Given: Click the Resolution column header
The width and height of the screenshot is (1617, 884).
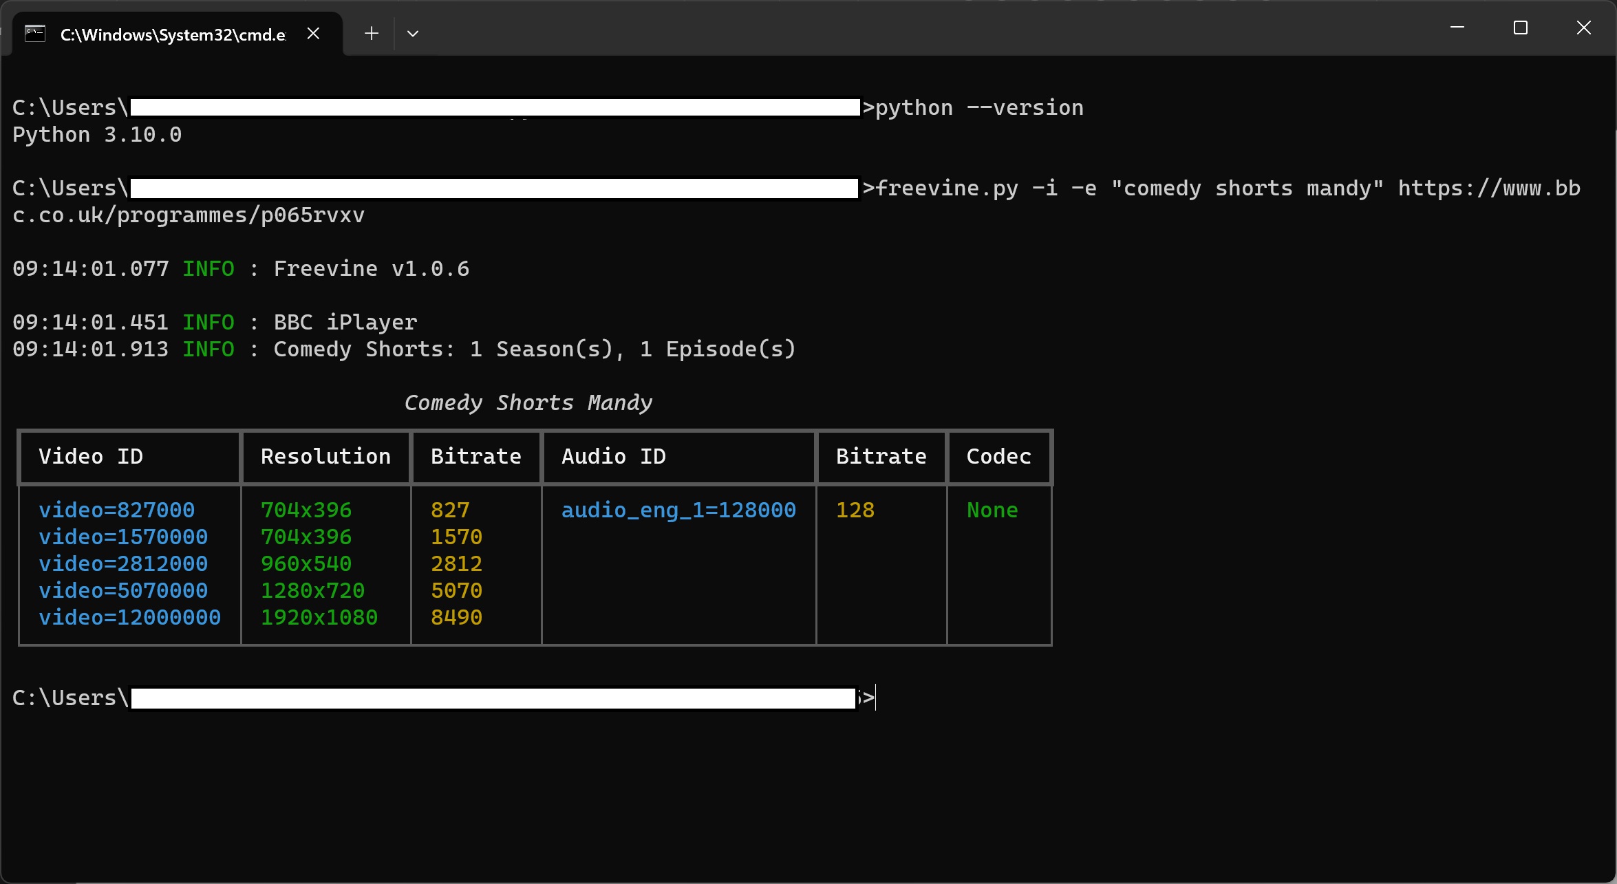Looking at the screenshot, I should 325,457.
